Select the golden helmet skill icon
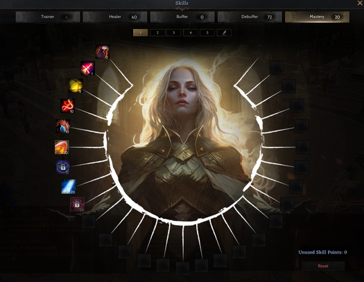Viewport: 364px width, 282px height. [x=76, y=86]
